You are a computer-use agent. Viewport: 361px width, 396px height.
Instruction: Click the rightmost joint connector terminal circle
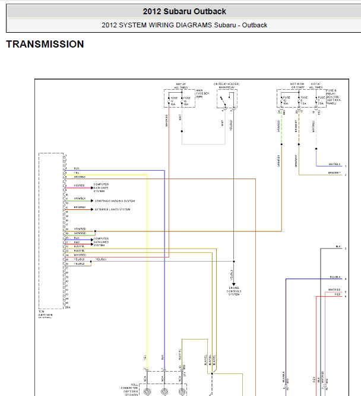pyautogui.click(x=182, y=392)
